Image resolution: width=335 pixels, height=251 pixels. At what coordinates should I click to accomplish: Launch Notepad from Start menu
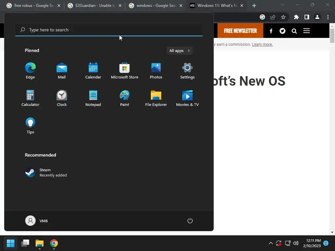pyautogui.click(x=93, y=98)
